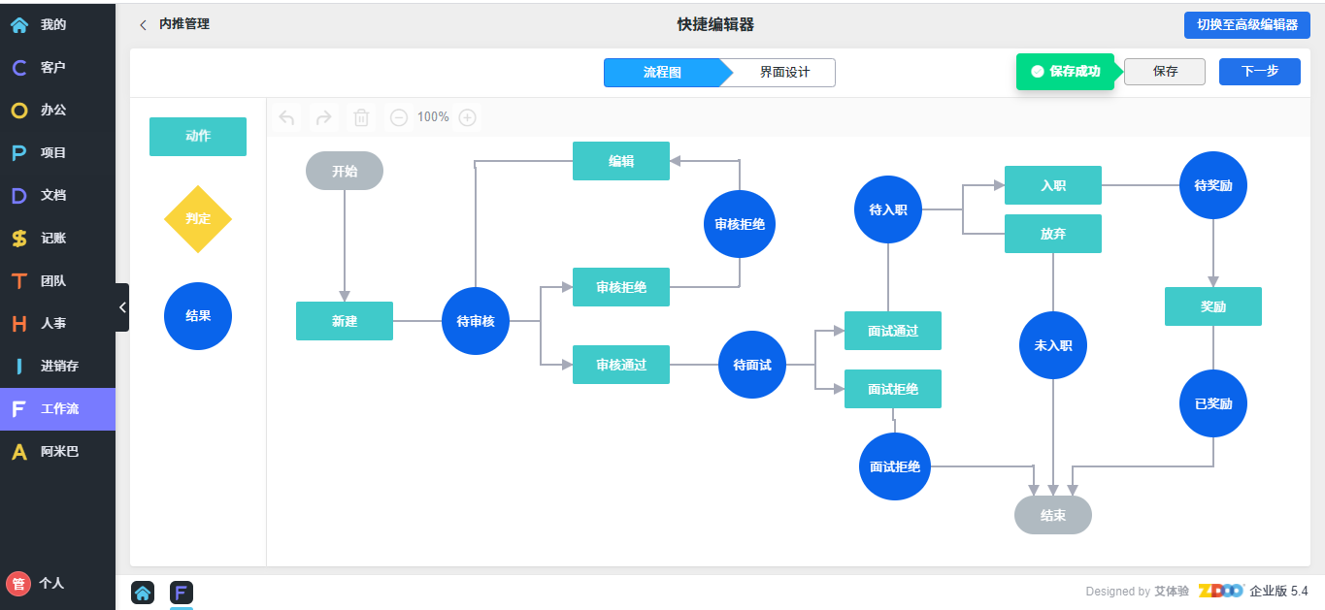Screen dimensions: 1325x610
Task: Click the home icon in bottom bar
Action: tap(143, 592)
